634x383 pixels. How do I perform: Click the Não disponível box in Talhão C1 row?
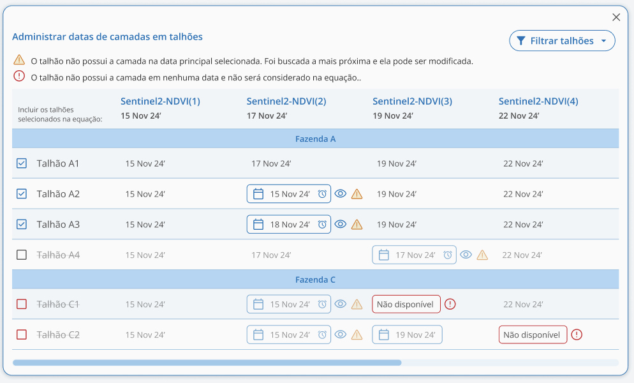406,304
